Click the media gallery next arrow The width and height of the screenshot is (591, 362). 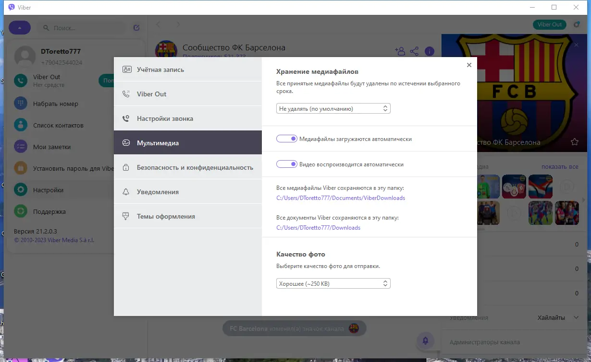(x=584, y=199)
